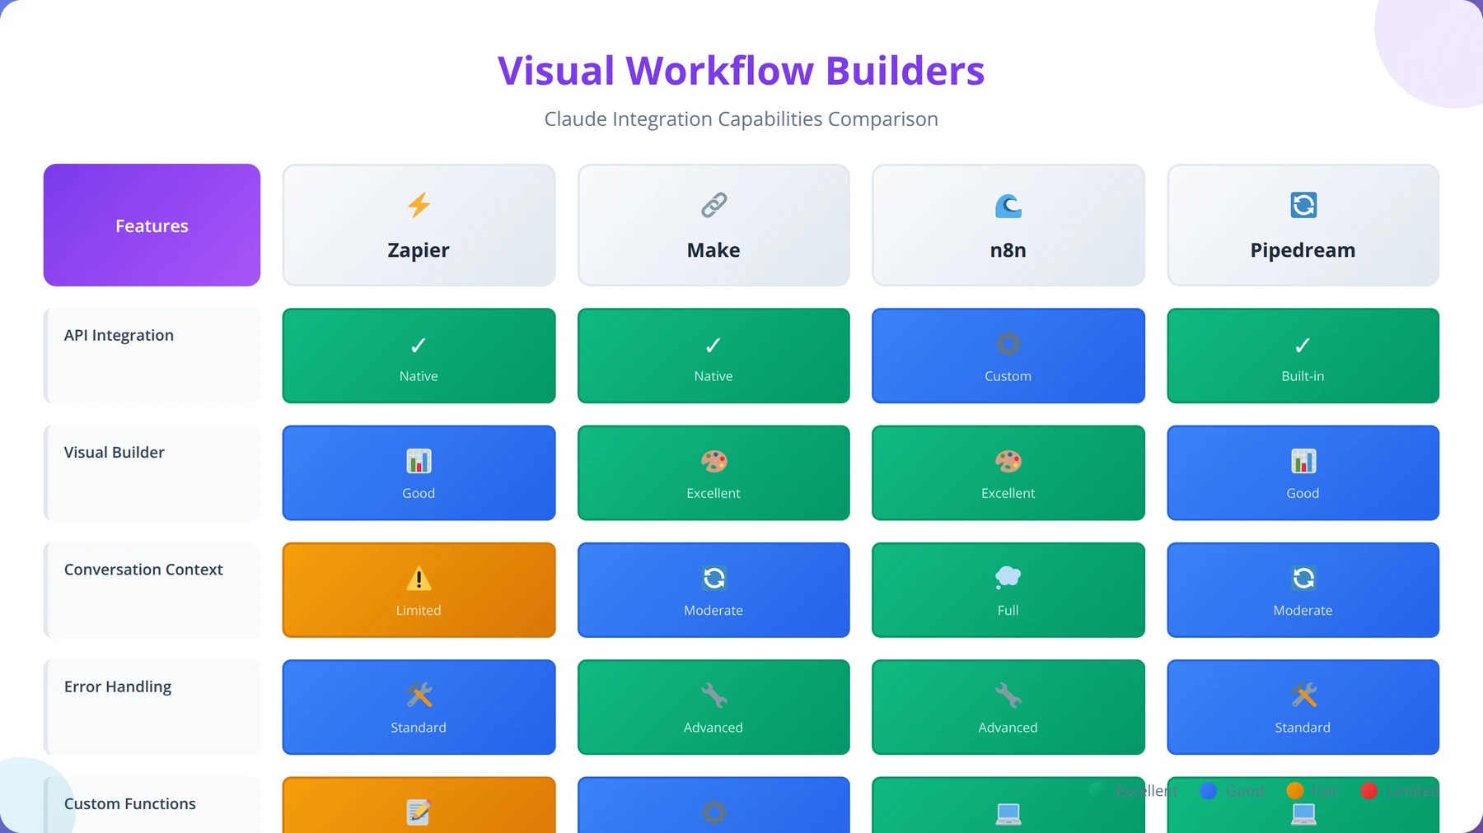Image resolution: width=1483 pixels, height=833 pixels.
Task: Click the purple Features header button
Action: coord(152,225)
